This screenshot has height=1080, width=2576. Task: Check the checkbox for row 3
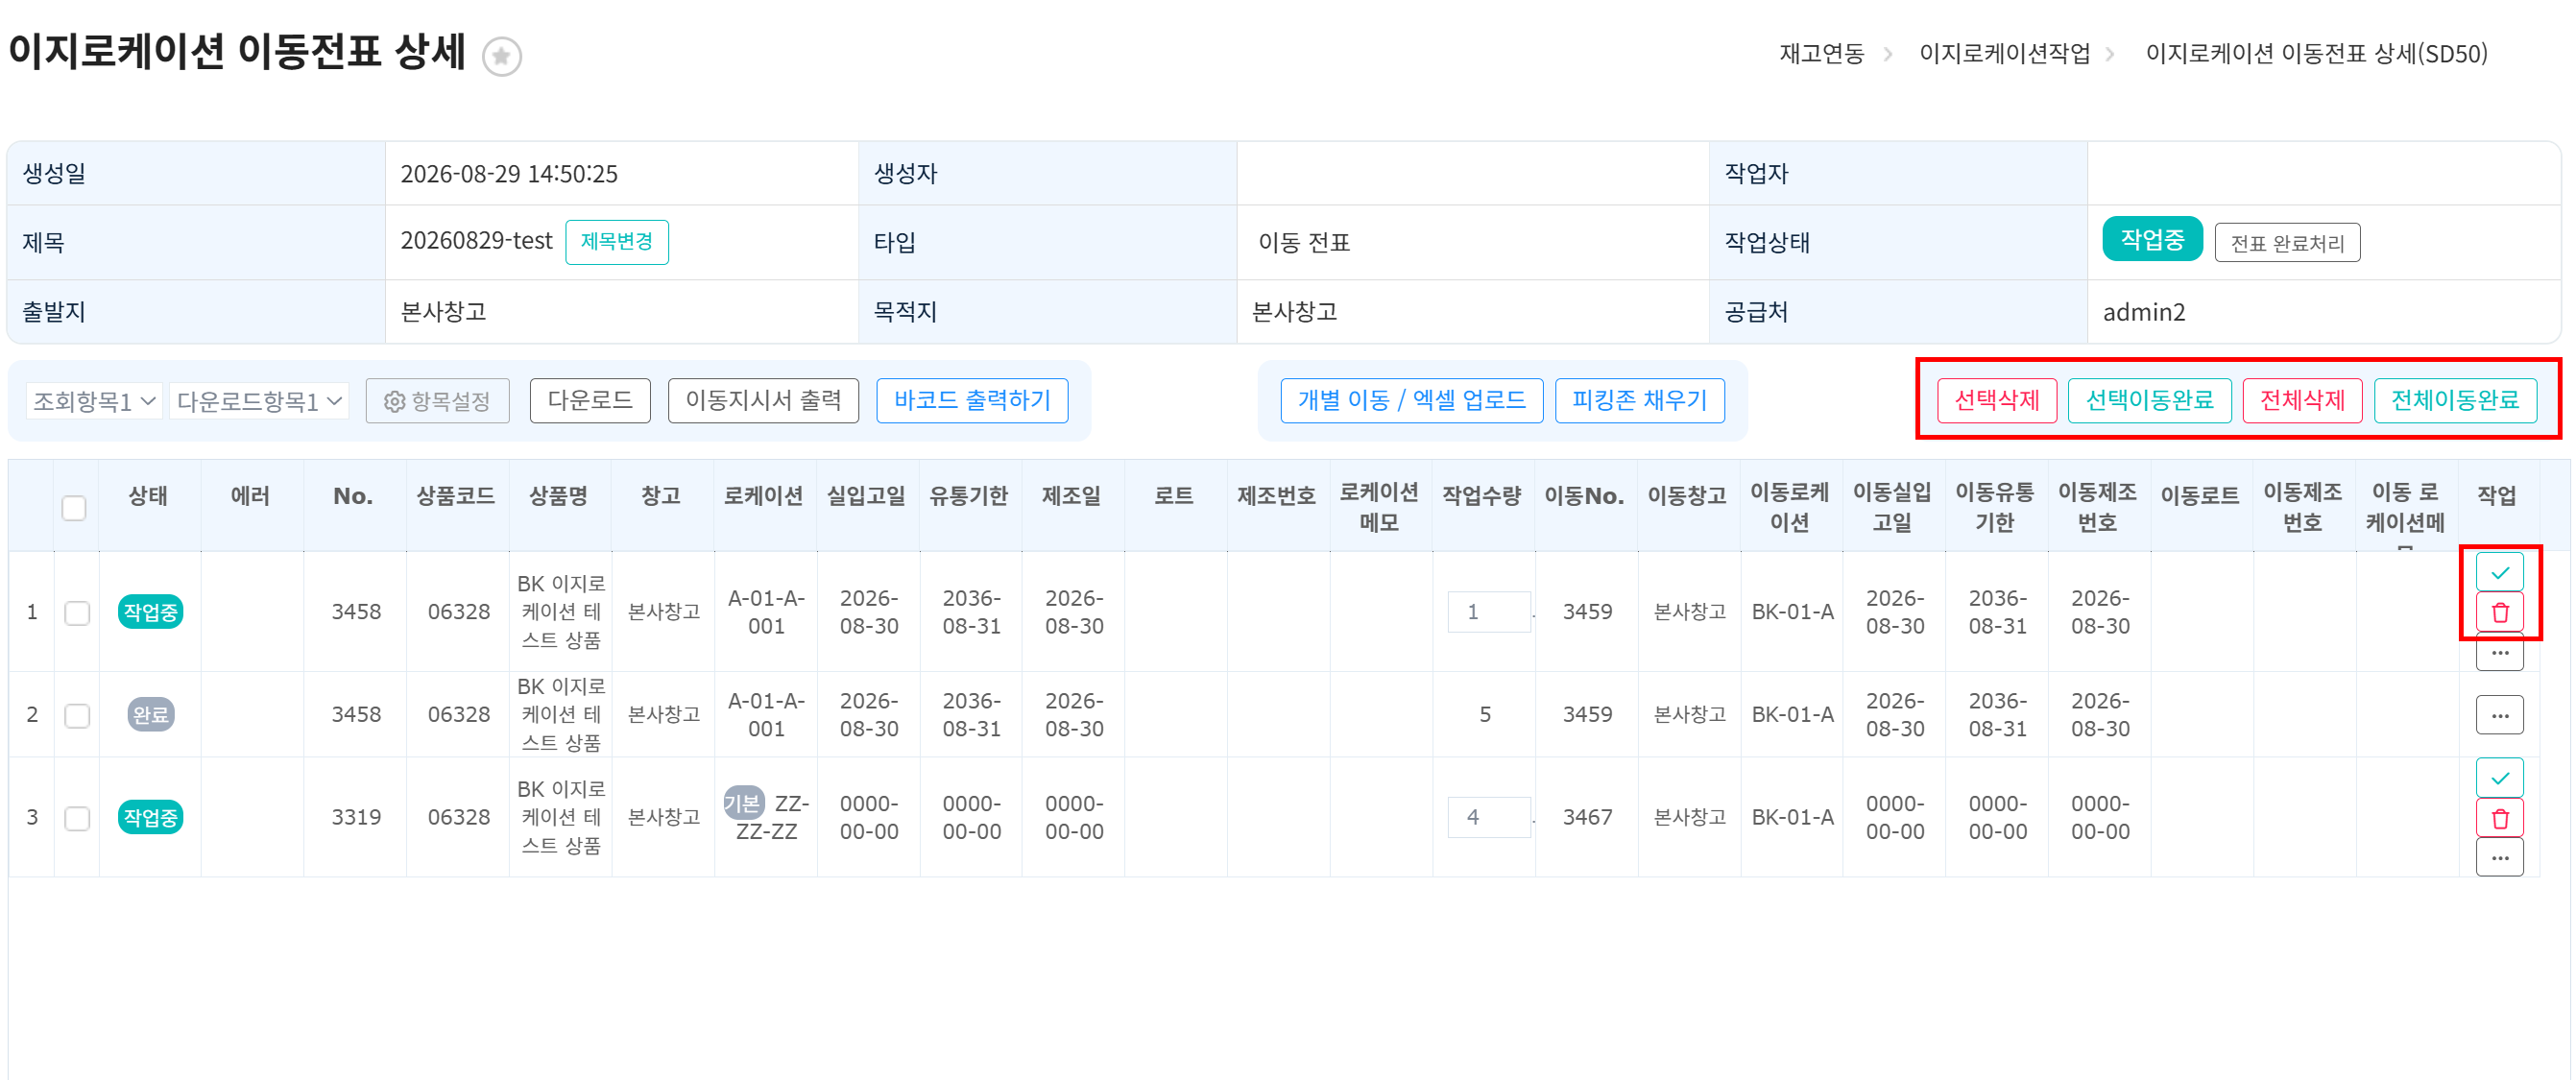pyautogui.click(x=77, y=818)
